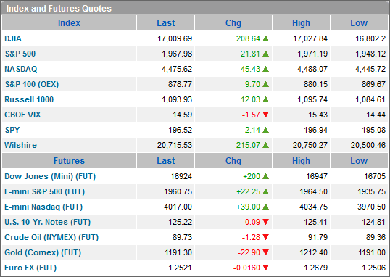This screenshot has height=277, width=390.
Task: Click the green up arrow beside DJIA change
Action: 265,38
